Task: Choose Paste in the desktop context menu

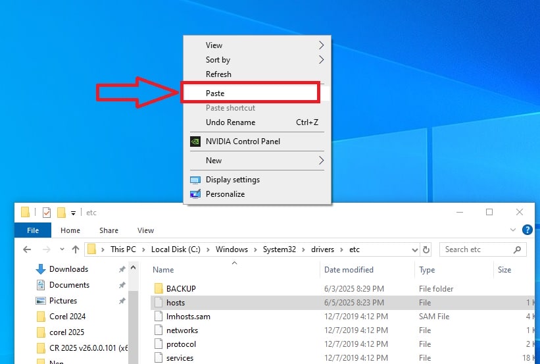Action: coord(257,93)
